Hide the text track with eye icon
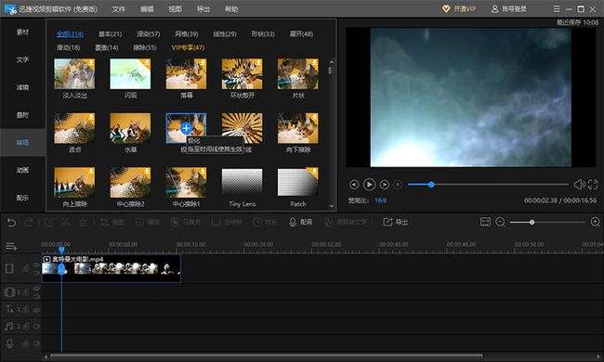The image size is (604, 362). point(36,309)
